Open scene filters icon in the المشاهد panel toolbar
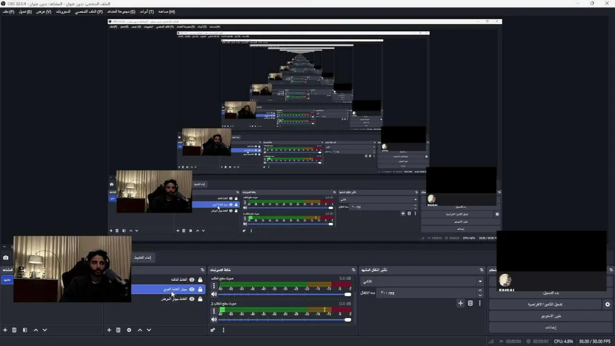615x346 pixels. (x=25, y=330)
